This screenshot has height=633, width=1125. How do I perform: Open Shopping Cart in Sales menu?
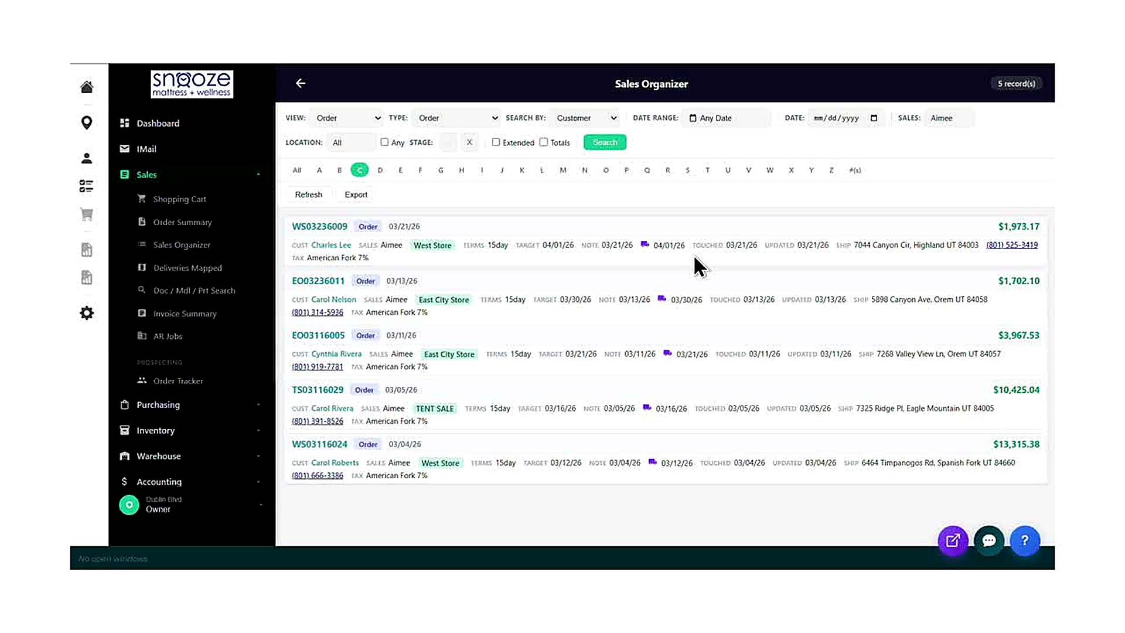click(179, 199)
